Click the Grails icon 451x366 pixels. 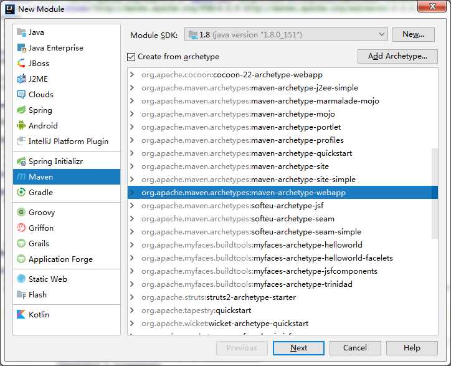tap(21, 243)
